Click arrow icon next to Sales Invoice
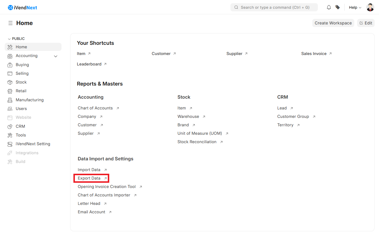The width and height of the screenshot is (379, 236). pyautogui.click(x=330, y=54)
